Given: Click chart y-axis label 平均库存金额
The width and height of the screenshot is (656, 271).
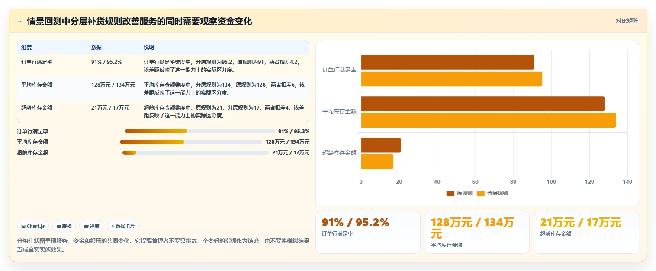Looking at the screenshot, I should pyautogui.click(x=339, y=111).
